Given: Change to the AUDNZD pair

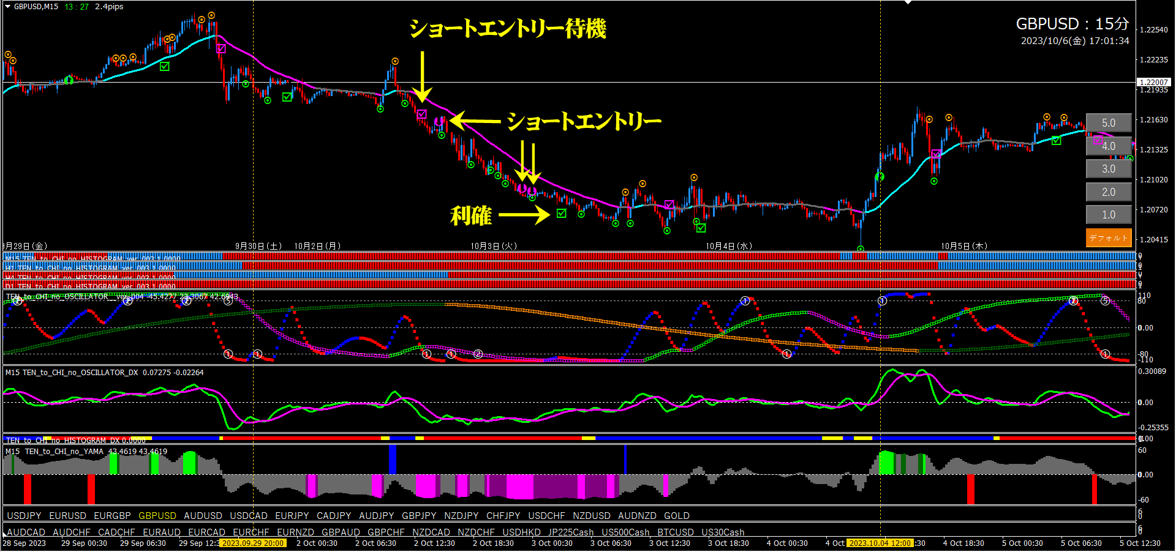Looking at the screenshot, I should [x=638, y=516].
